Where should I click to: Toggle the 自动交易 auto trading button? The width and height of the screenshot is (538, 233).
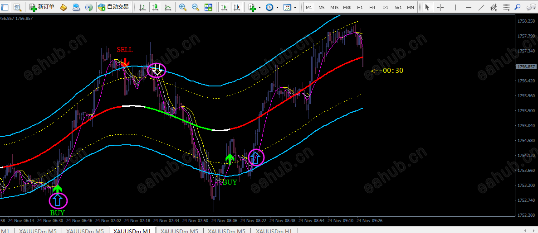[113, 7]
